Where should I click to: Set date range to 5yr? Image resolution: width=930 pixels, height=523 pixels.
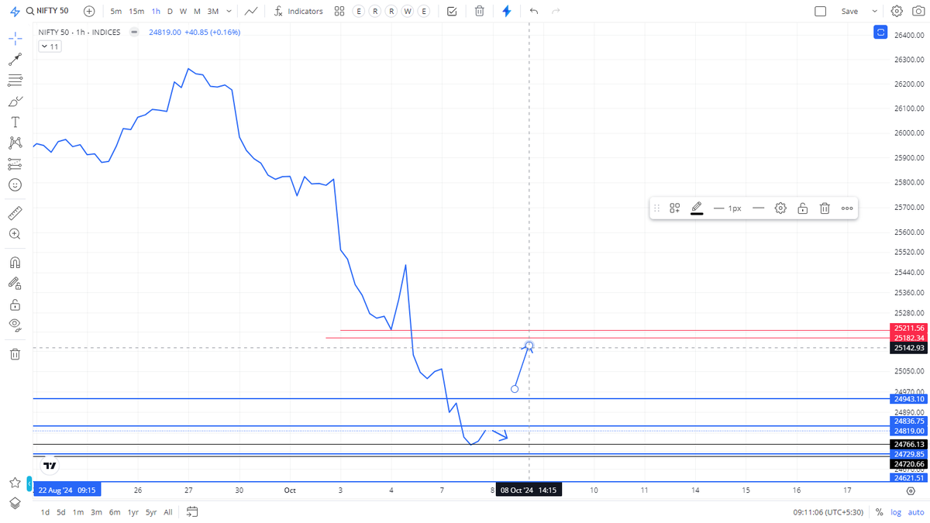151,512
